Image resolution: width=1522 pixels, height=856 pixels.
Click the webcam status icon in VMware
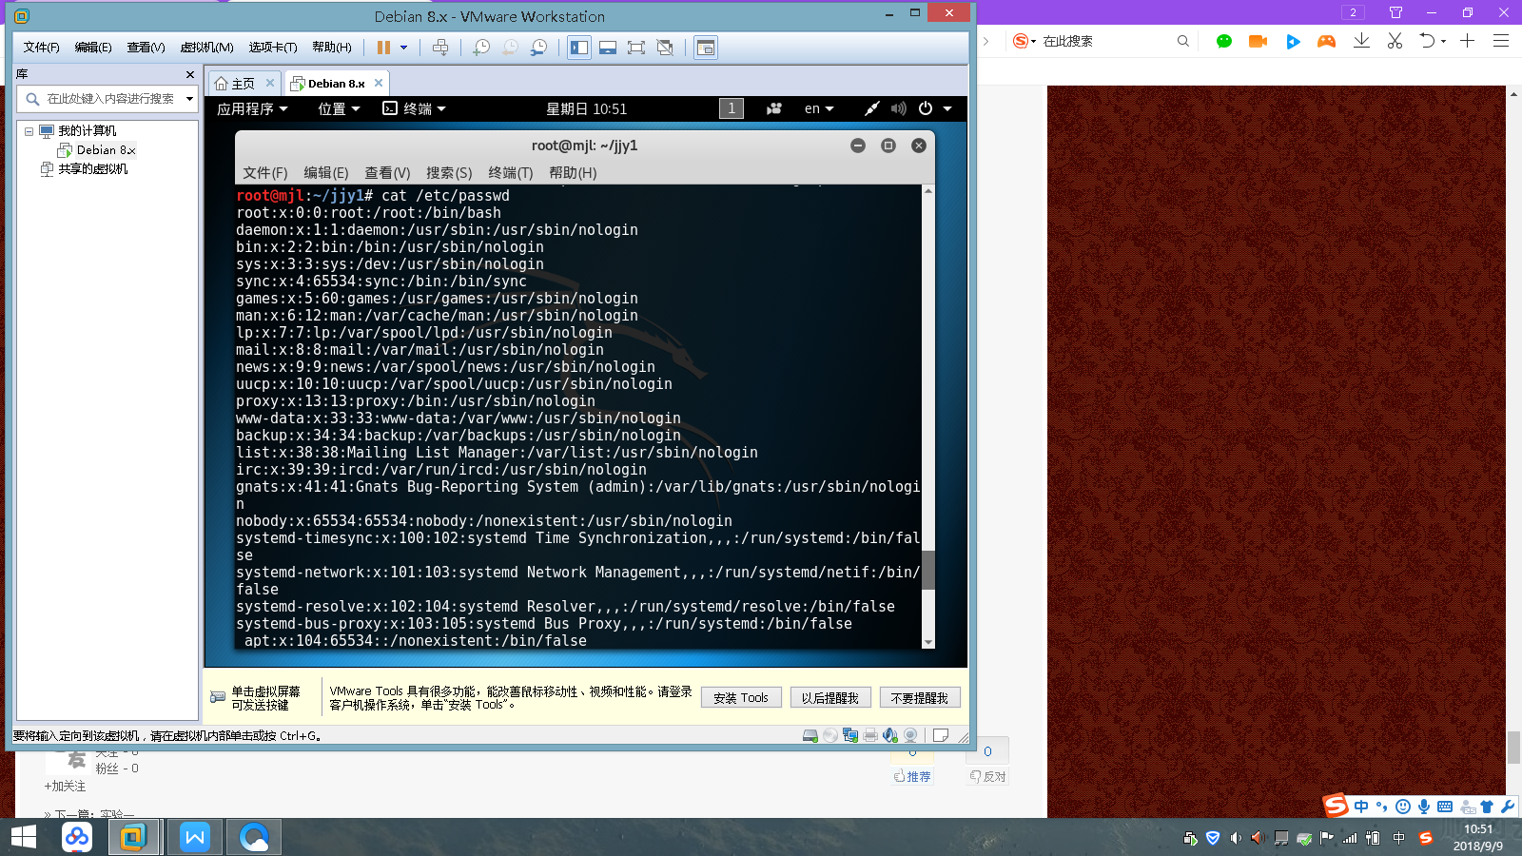click(910, 735)
